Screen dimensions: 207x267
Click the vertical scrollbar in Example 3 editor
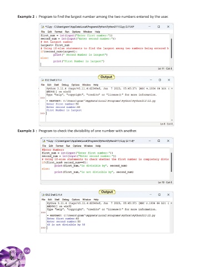171,162
